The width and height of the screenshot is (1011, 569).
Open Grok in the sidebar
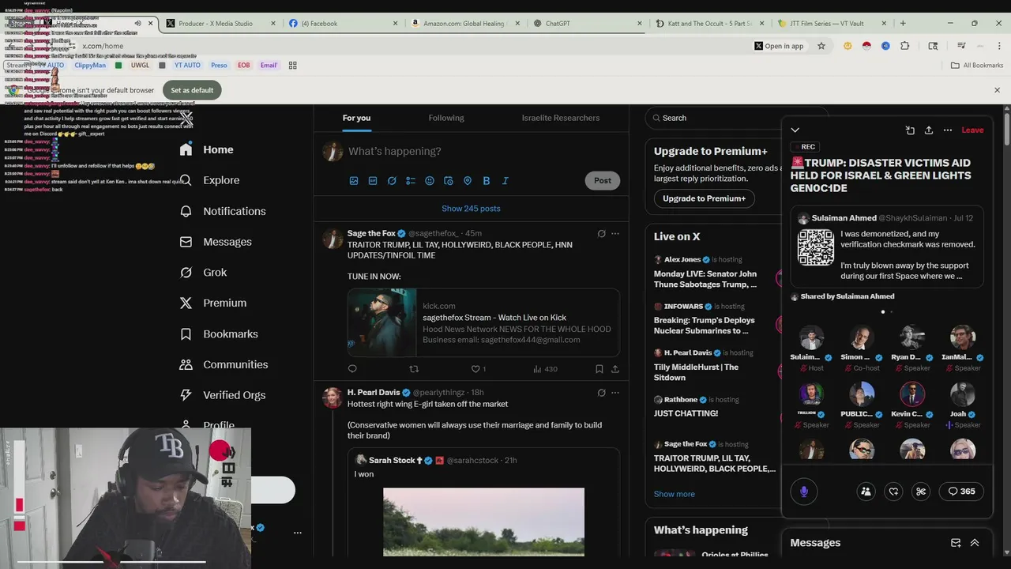pyautogui.click(x=204, y=273)
